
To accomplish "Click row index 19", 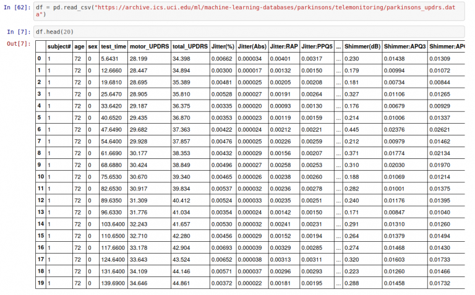I will coord(41,283).
